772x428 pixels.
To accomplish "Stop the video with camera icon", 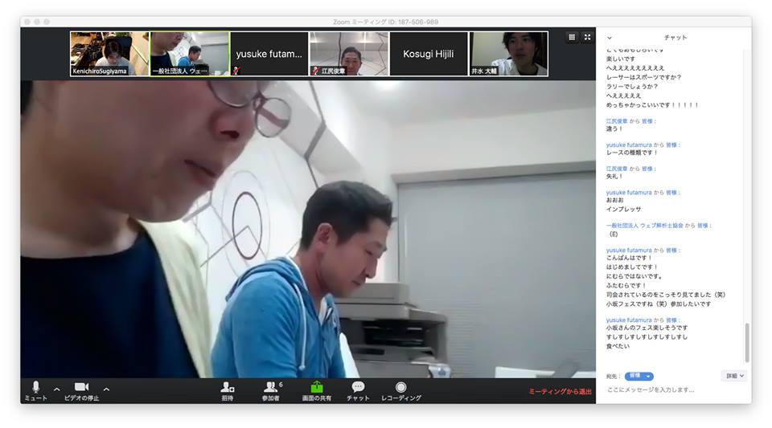I will tap(81, 390).
